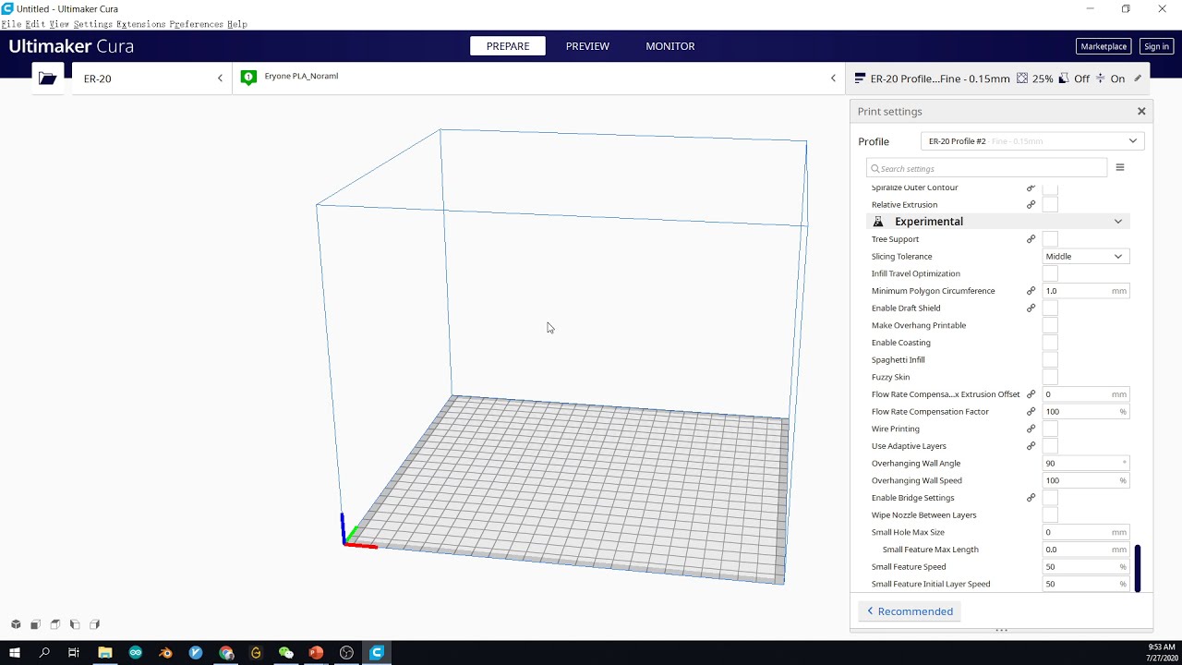This screenshot has height=665, width=1182.
Task: Open the Preferences menu
Action: click(x=196, y=24)
